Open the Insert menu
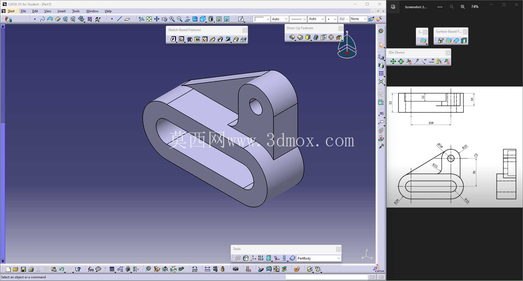The width and height of the screenshot is (523, 281). 62,11
